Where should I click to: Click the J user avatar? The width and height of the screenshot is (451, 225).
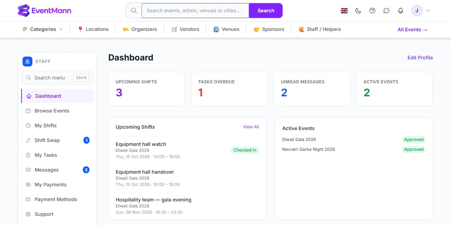pos(417,11)
